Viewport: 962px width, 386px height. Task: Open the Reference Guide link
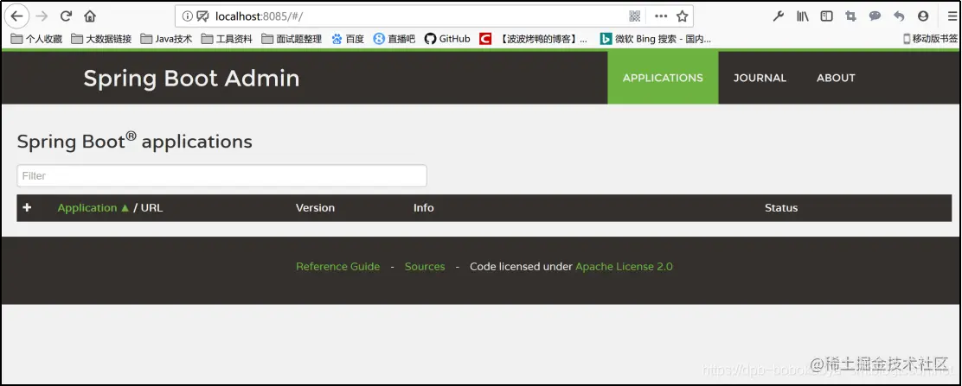[337, 267]
